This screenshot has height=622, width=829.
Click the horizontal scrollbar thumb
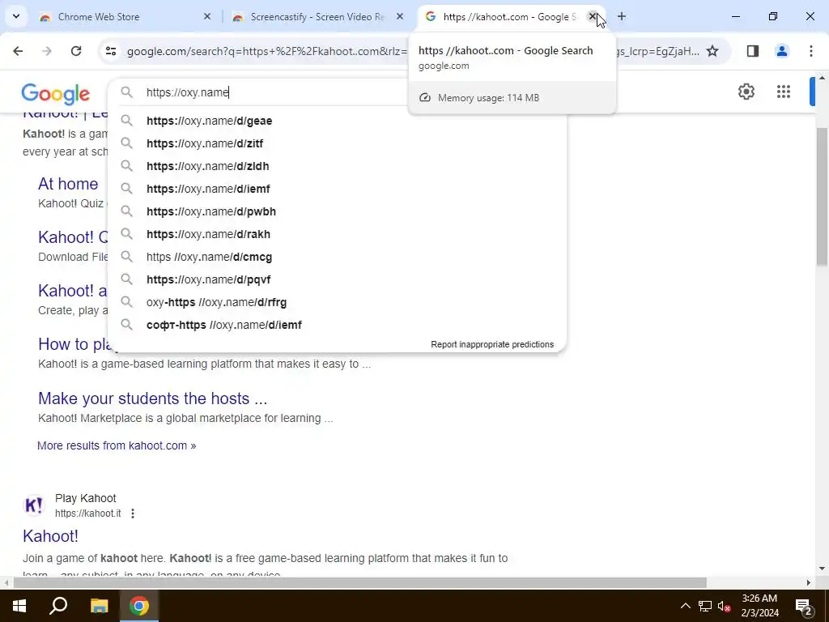pos(360,583)
